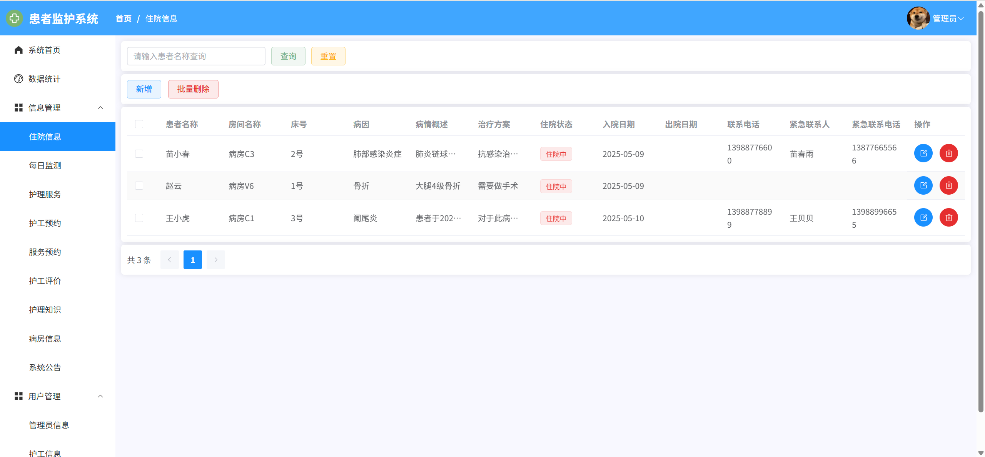985x457 pixels.
Task: Click the 新增 button
Action: pos(144,89)
